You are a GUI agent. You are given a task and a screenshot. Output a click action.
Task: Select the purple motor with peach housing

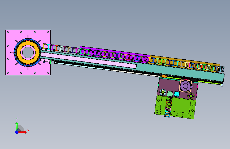(185, 86)
